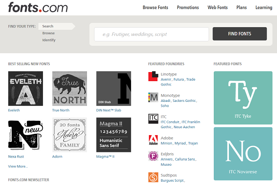Click the ITC foundry logo icon

[153, 119]
